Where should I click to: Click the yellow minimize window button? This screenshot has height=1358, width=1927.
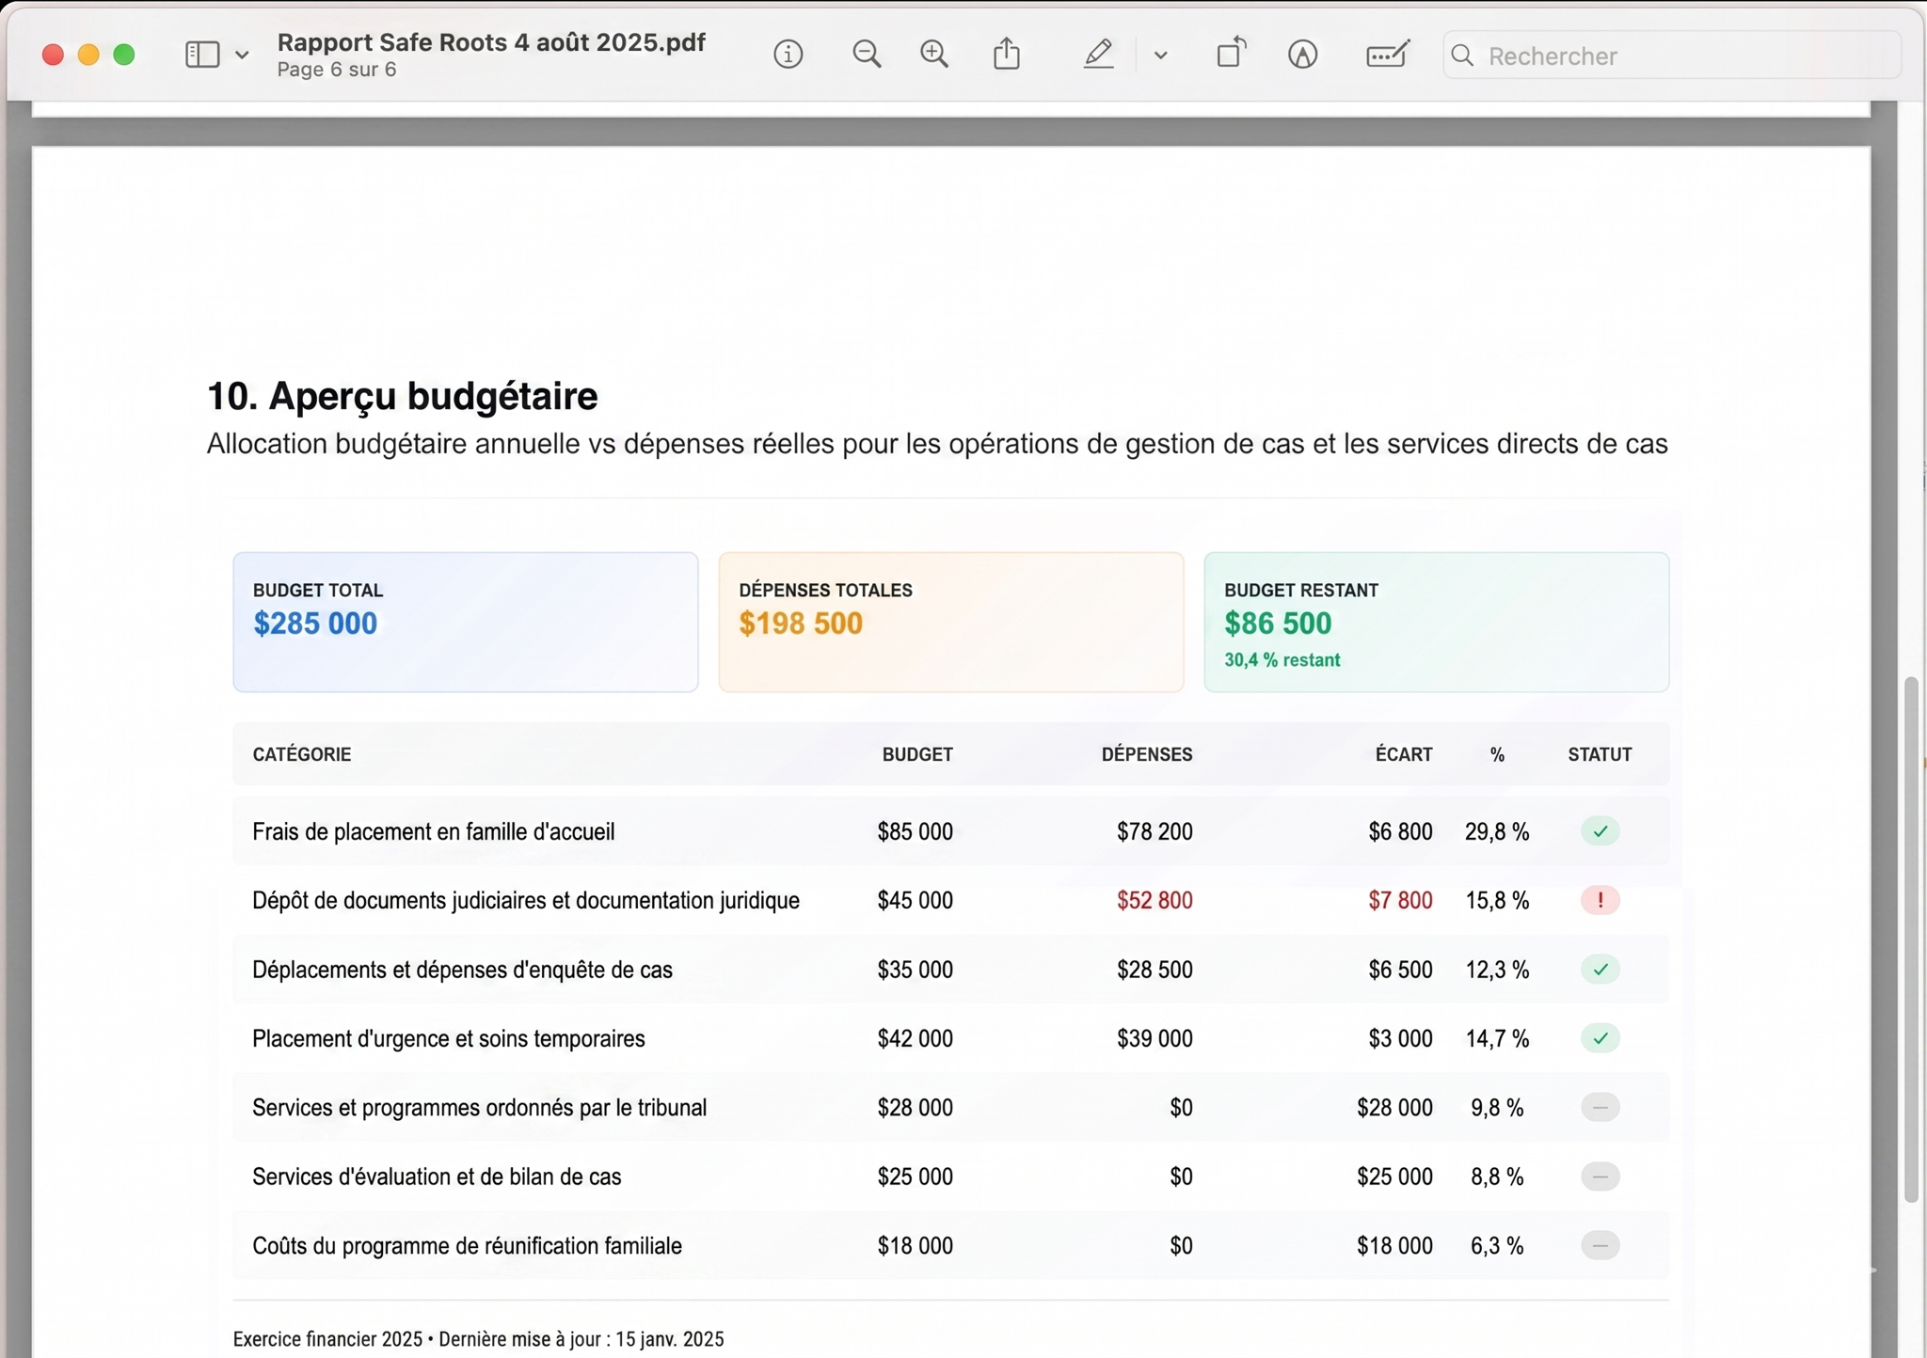point(88,55)
